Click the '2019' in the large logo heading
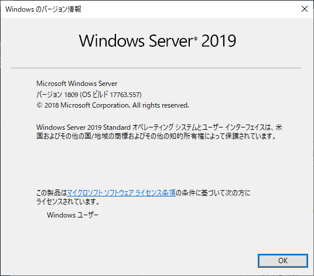This screenshot has width=314, height=276. click(219, 40)
